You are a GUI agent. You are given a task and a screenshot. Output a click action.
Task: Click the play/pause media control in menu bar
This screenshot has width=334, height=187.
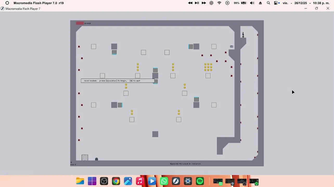click(x=197, y=3)
